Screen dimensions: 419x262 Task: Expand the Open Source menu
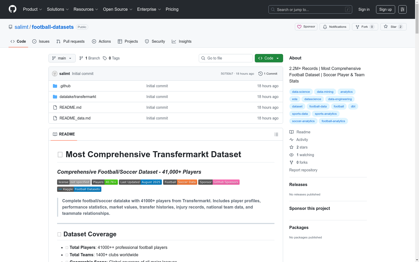pos(118,9)
